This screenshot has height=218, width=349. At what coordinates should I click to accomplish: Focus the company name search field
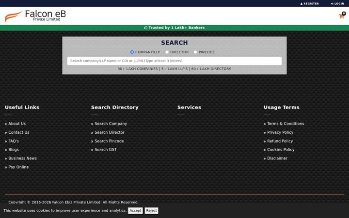[x=174, y=61]
